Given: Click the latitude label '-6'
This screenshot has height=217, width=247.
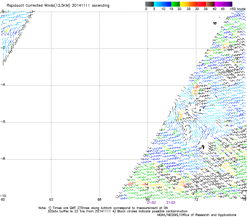Looking at the screenshot, I should coord(3,122).
